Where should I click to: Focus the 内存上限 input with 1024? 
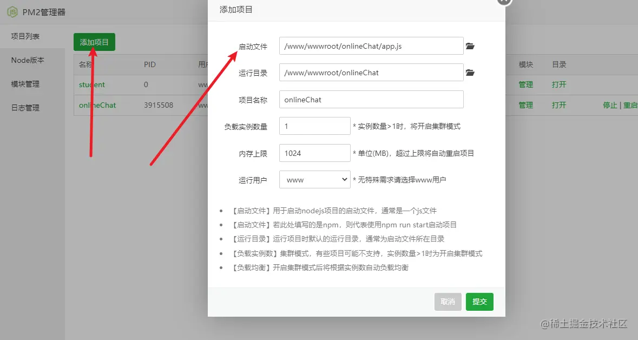pos(315,153)
